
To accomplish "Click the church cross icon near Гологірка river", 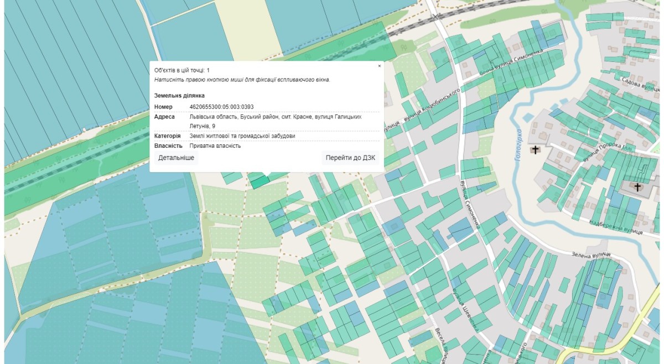I will click(x=535, y=150).
